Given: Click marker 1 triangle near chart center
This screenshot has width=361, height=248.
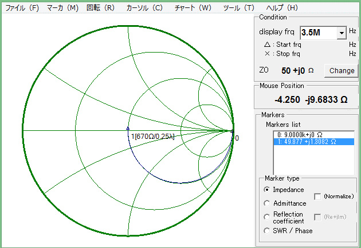Looking at the screenshot, I should pos(128,129).
